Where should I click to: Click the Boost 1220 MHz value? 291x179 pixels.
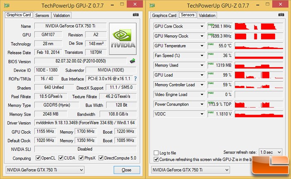pyautogui.click(x=126, y=132)
